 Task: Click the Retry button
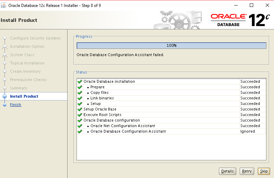click(247, 171)
